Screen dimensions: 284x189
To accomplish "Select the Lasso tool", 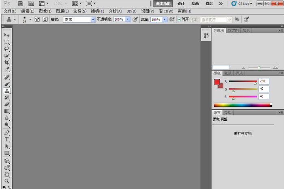I will (7, 49).
